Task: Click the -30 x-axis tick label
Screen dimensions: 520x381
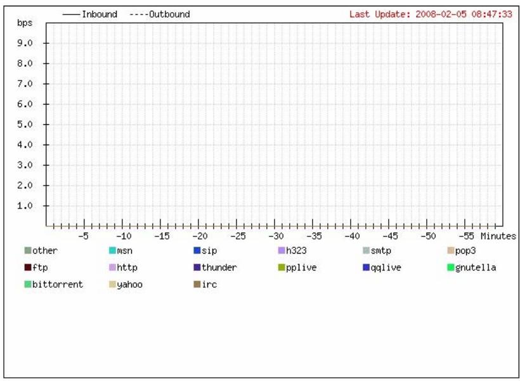Action: coord(276,236)
